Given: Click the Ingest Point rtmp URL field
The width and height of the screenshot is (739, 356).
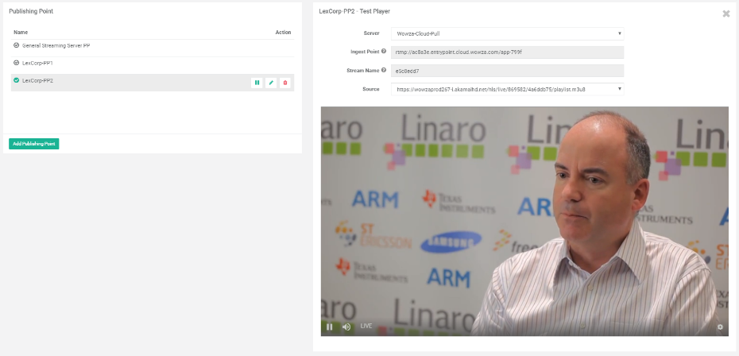Looking at the screenshot, I should tap(507, 52).
